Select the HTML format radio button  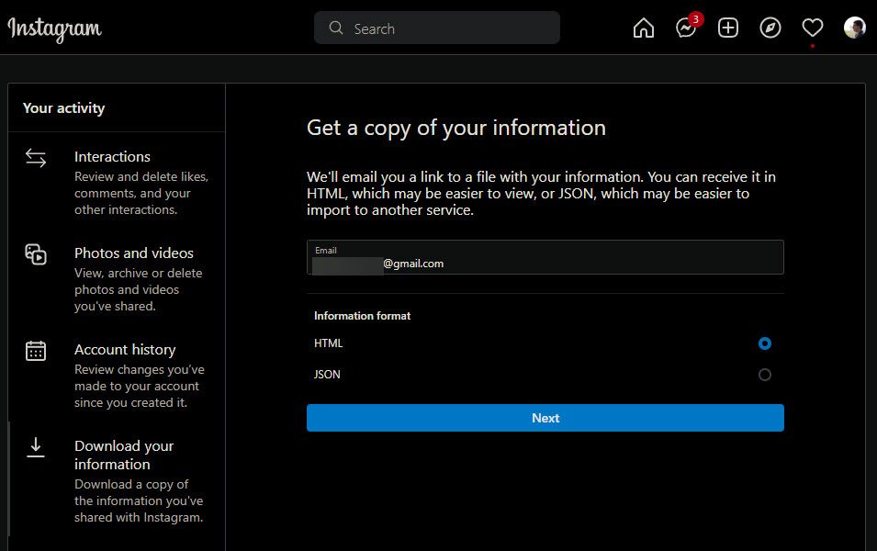[x=765, y=343]
